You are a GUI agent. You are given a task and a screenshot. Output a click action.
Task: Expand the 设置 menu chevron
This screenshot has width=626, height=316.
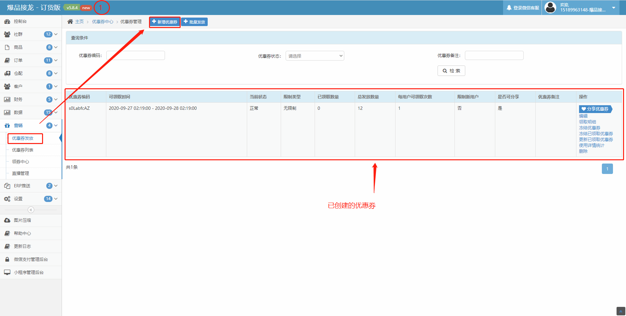(x=56, y=199)
